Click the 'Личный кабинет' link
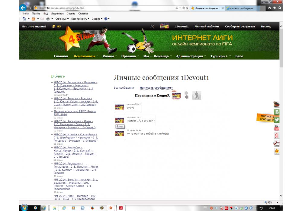302x211 pixels. [x=207, y=27]
